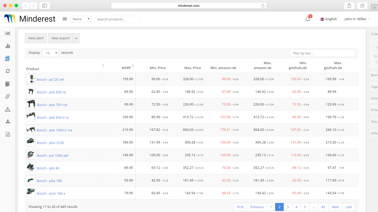Viewport: 378px width, 212px height.
Task: Click the New alert button
Action: [x=36, y=38]
